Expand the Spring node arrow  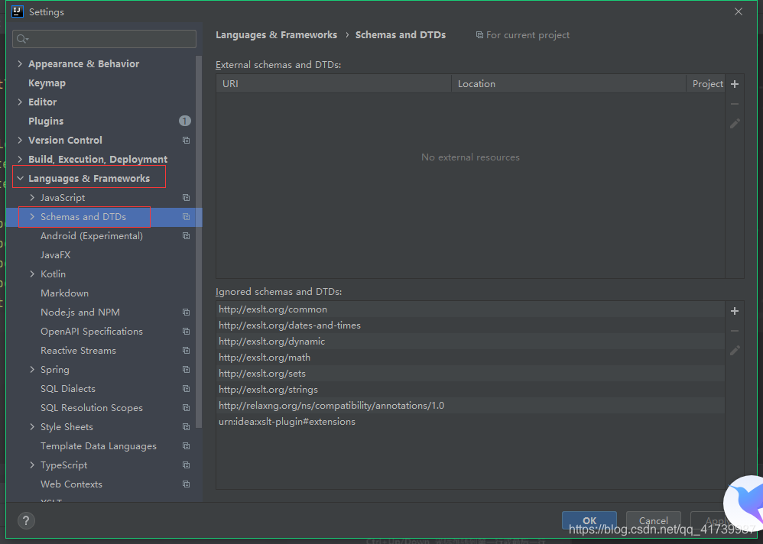click(x=32, y=370)
